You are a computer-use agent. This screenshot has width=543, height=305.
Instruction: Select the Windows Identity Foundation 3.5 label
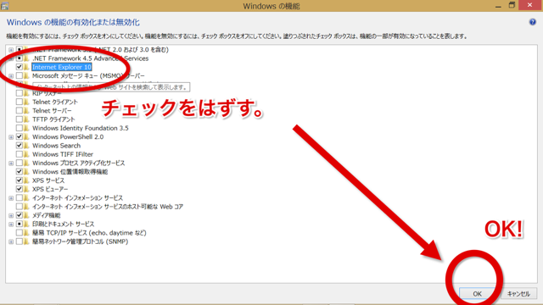(81, 128)
